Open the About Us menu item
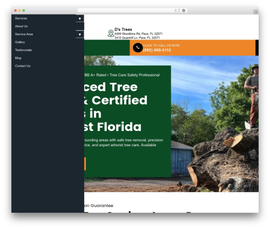Screen dimensions: 270x229 point(22,27)
